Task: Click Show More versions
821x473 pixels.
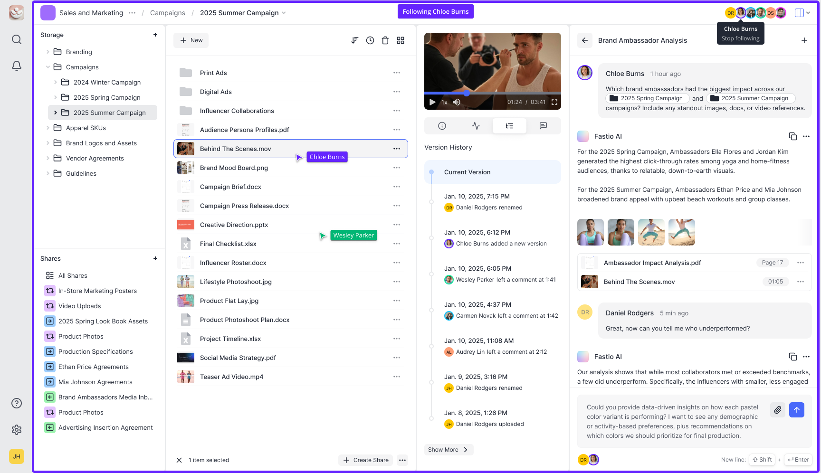Action: [x=448, y=450]
